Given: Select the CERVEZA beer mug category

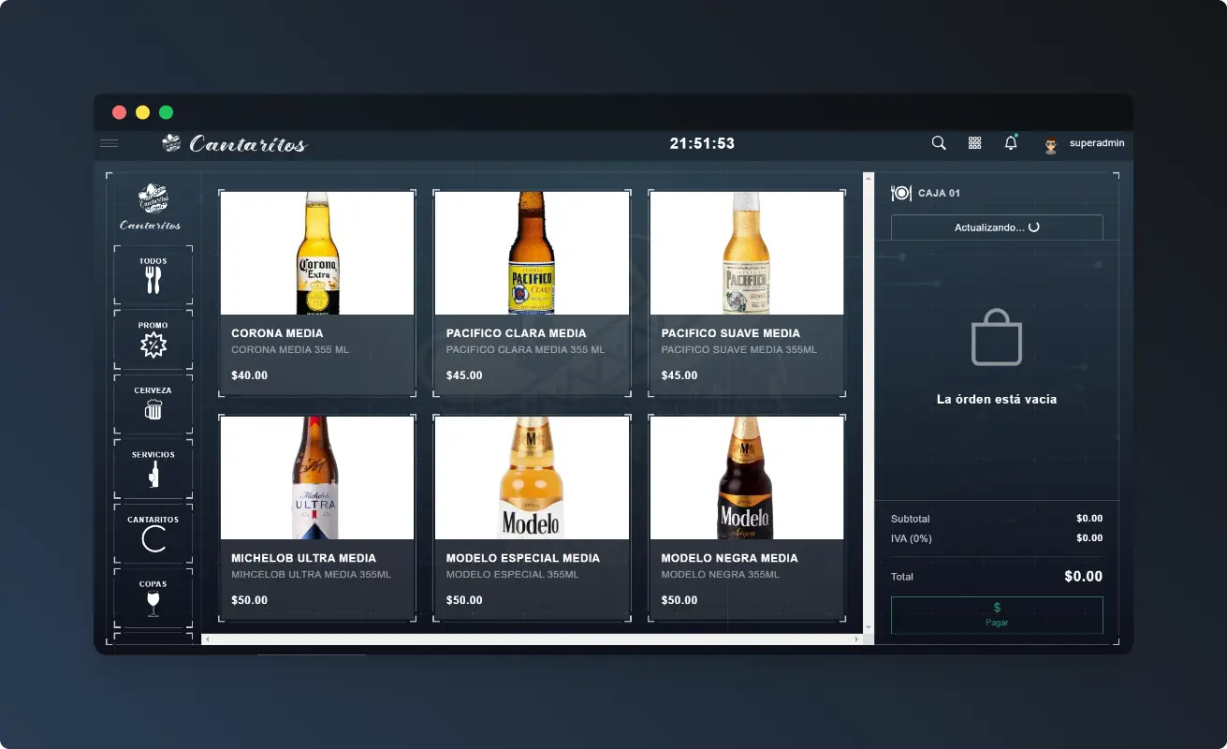Looking at the screenshot, I should tap(153, 405).
